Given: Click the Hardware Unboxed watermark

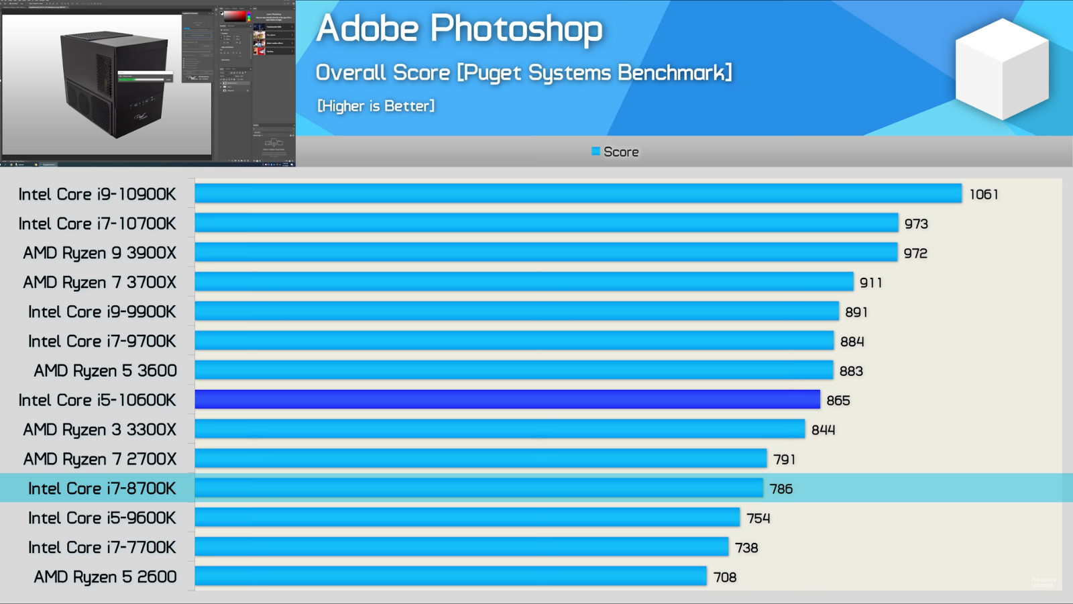Looking at the screenshot, I should (x=1043, y=582).
